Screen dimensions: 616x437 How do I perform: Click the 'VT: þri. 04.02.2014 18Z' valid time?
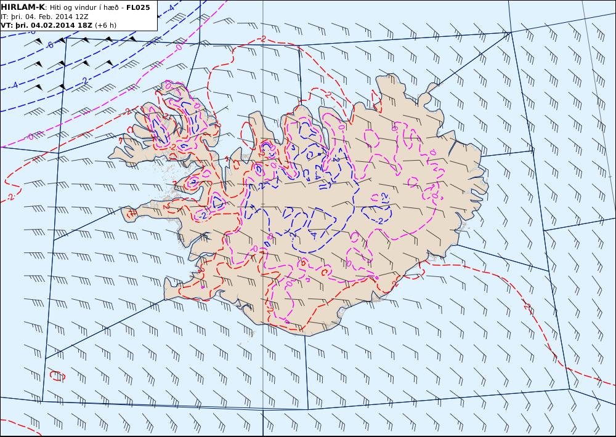pos(46,25)
